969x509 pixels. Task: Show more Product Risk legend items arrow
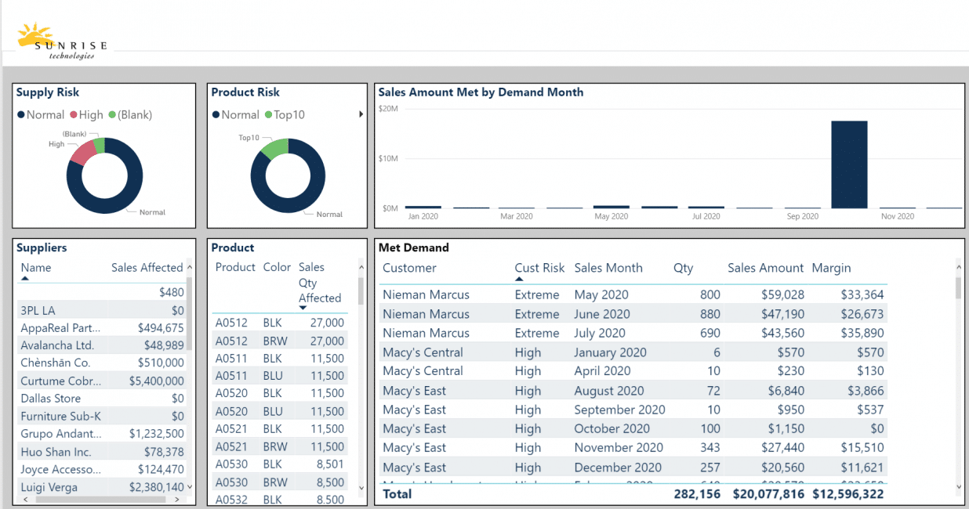361,114
